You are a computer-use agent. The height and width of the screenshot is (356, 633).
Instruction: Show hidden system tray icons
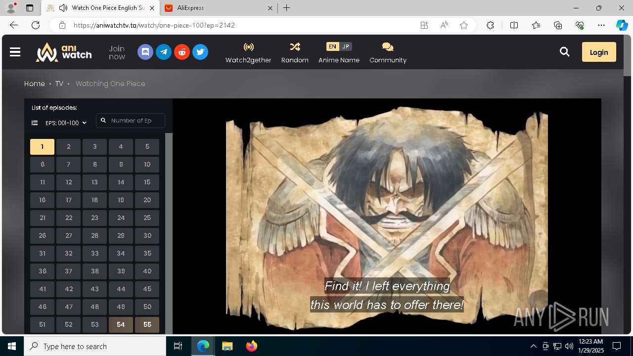(533, 346)
